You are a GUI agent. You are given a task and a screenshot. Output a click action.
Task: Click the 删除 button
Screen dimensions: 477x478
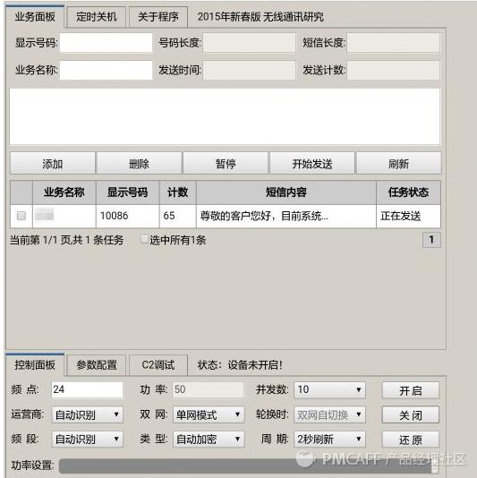[140, 164]
